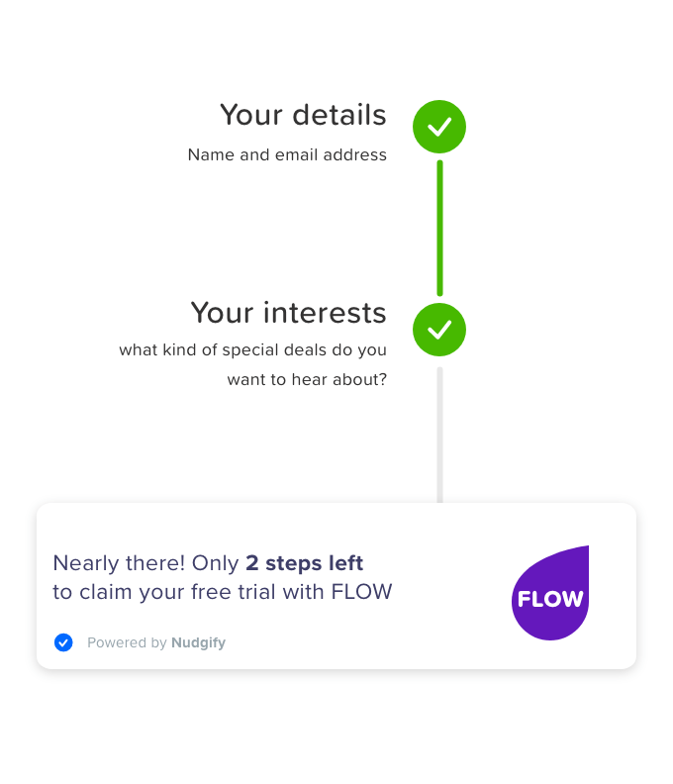Select the "Your details" step heading

click(303, 115)
